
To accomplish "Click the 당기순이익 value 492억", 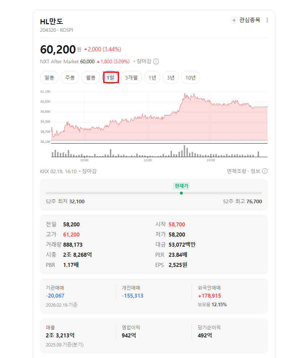I will [205, 335].
